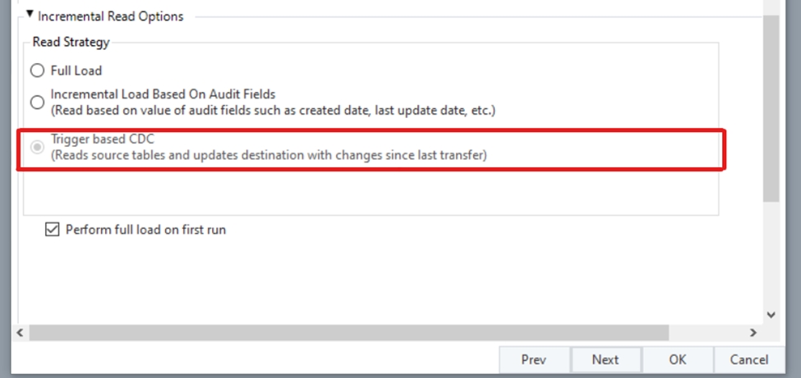Confirm the dialog with OK
Image resolution: width=801 pixels, height=378 pixels.
click(x=677, y=359)
